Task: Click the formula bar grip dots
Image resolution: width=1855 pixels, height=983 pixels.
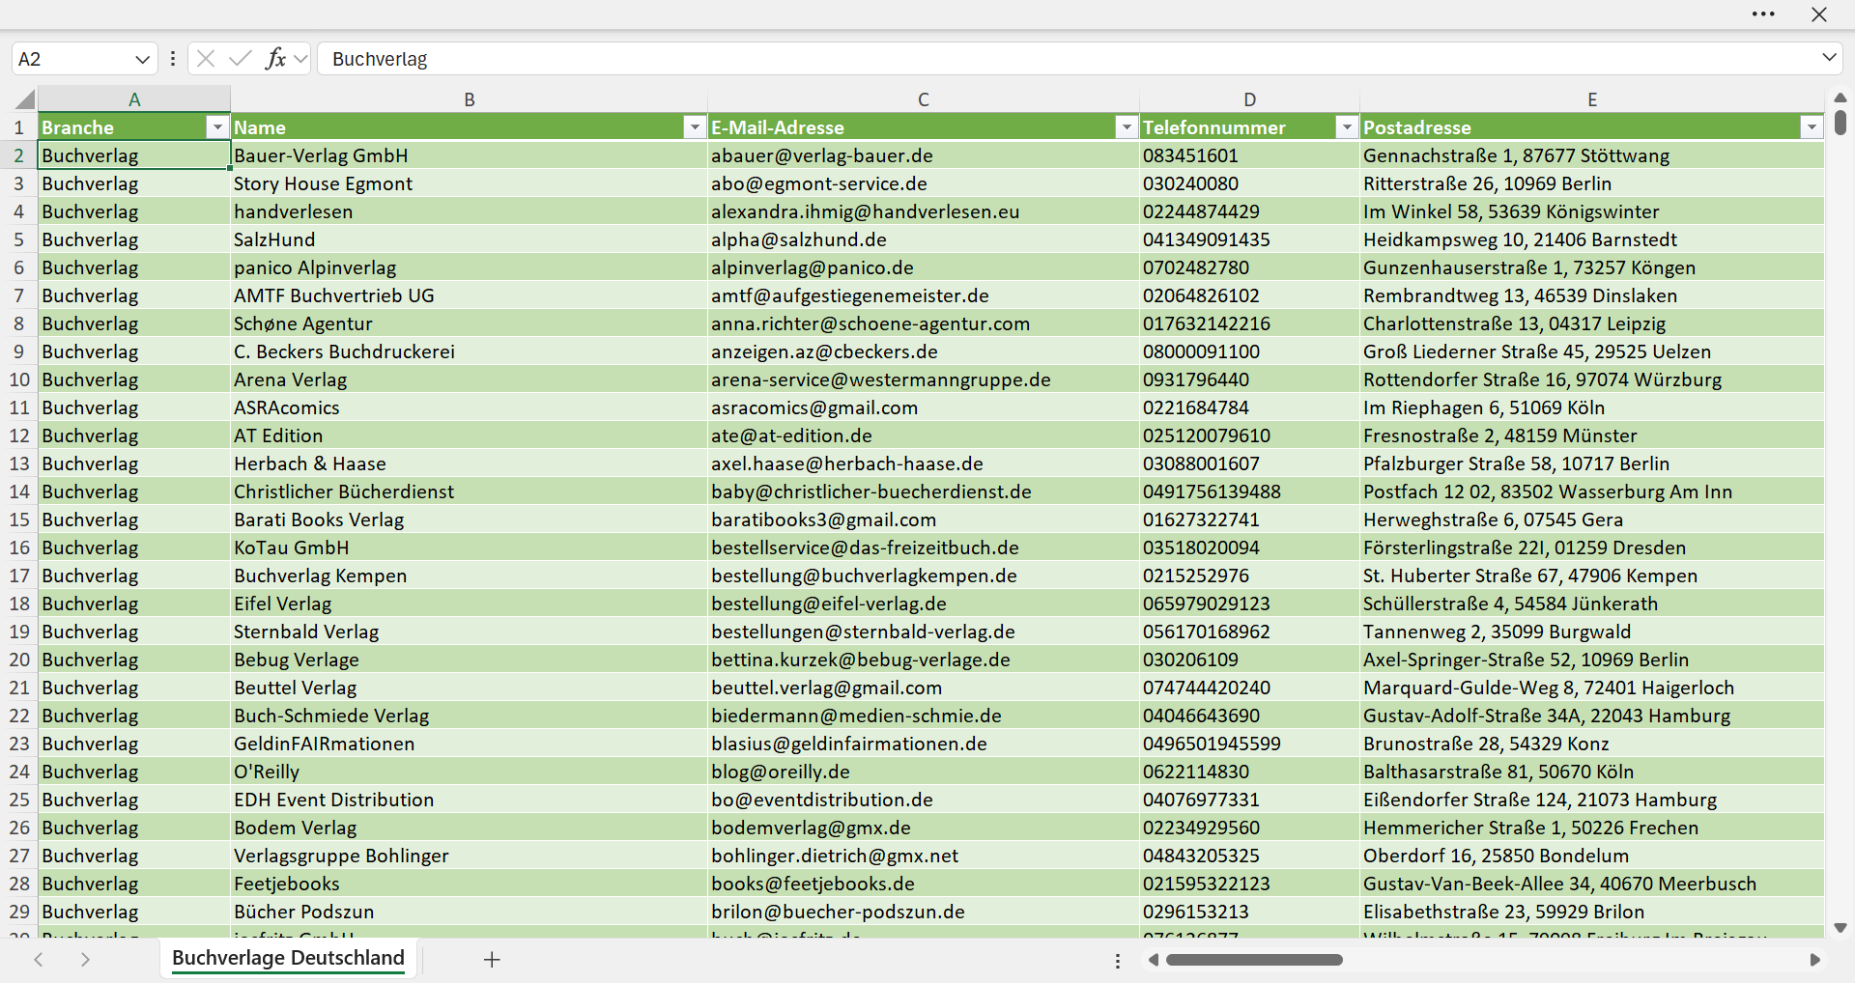Action: tap(173, 59)
